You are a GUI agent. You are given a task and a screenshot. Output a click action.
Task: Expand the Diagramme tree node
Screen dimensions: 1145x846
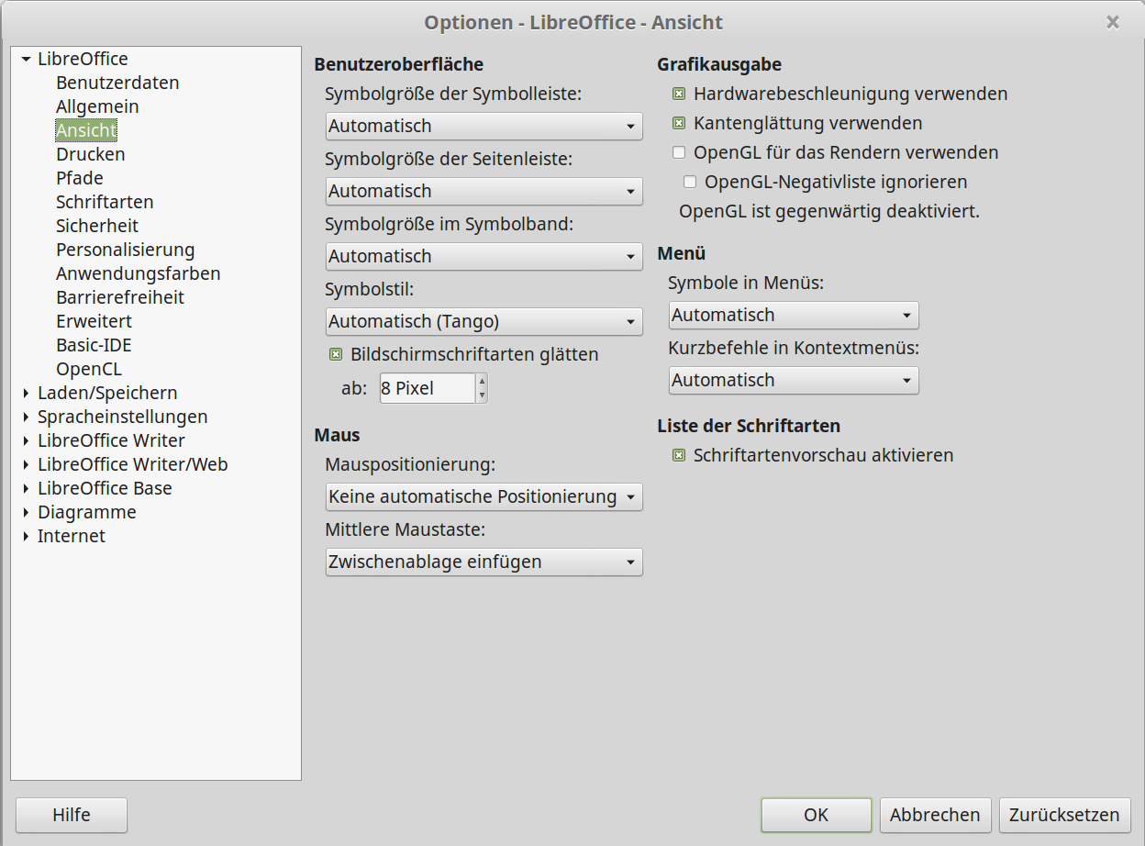tap(26, 513)
